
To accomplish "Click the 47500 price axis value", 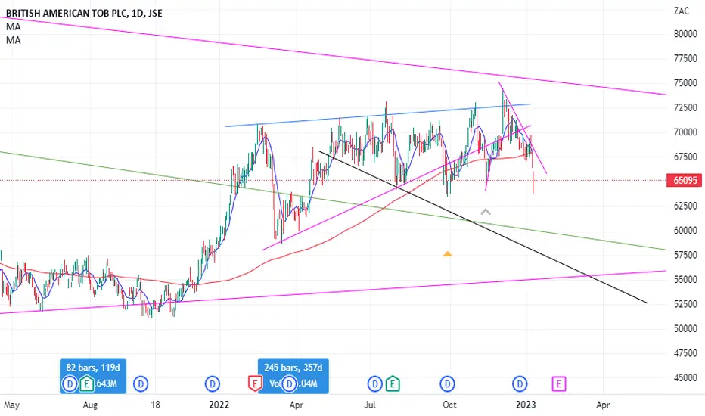I will coord(685,353).
